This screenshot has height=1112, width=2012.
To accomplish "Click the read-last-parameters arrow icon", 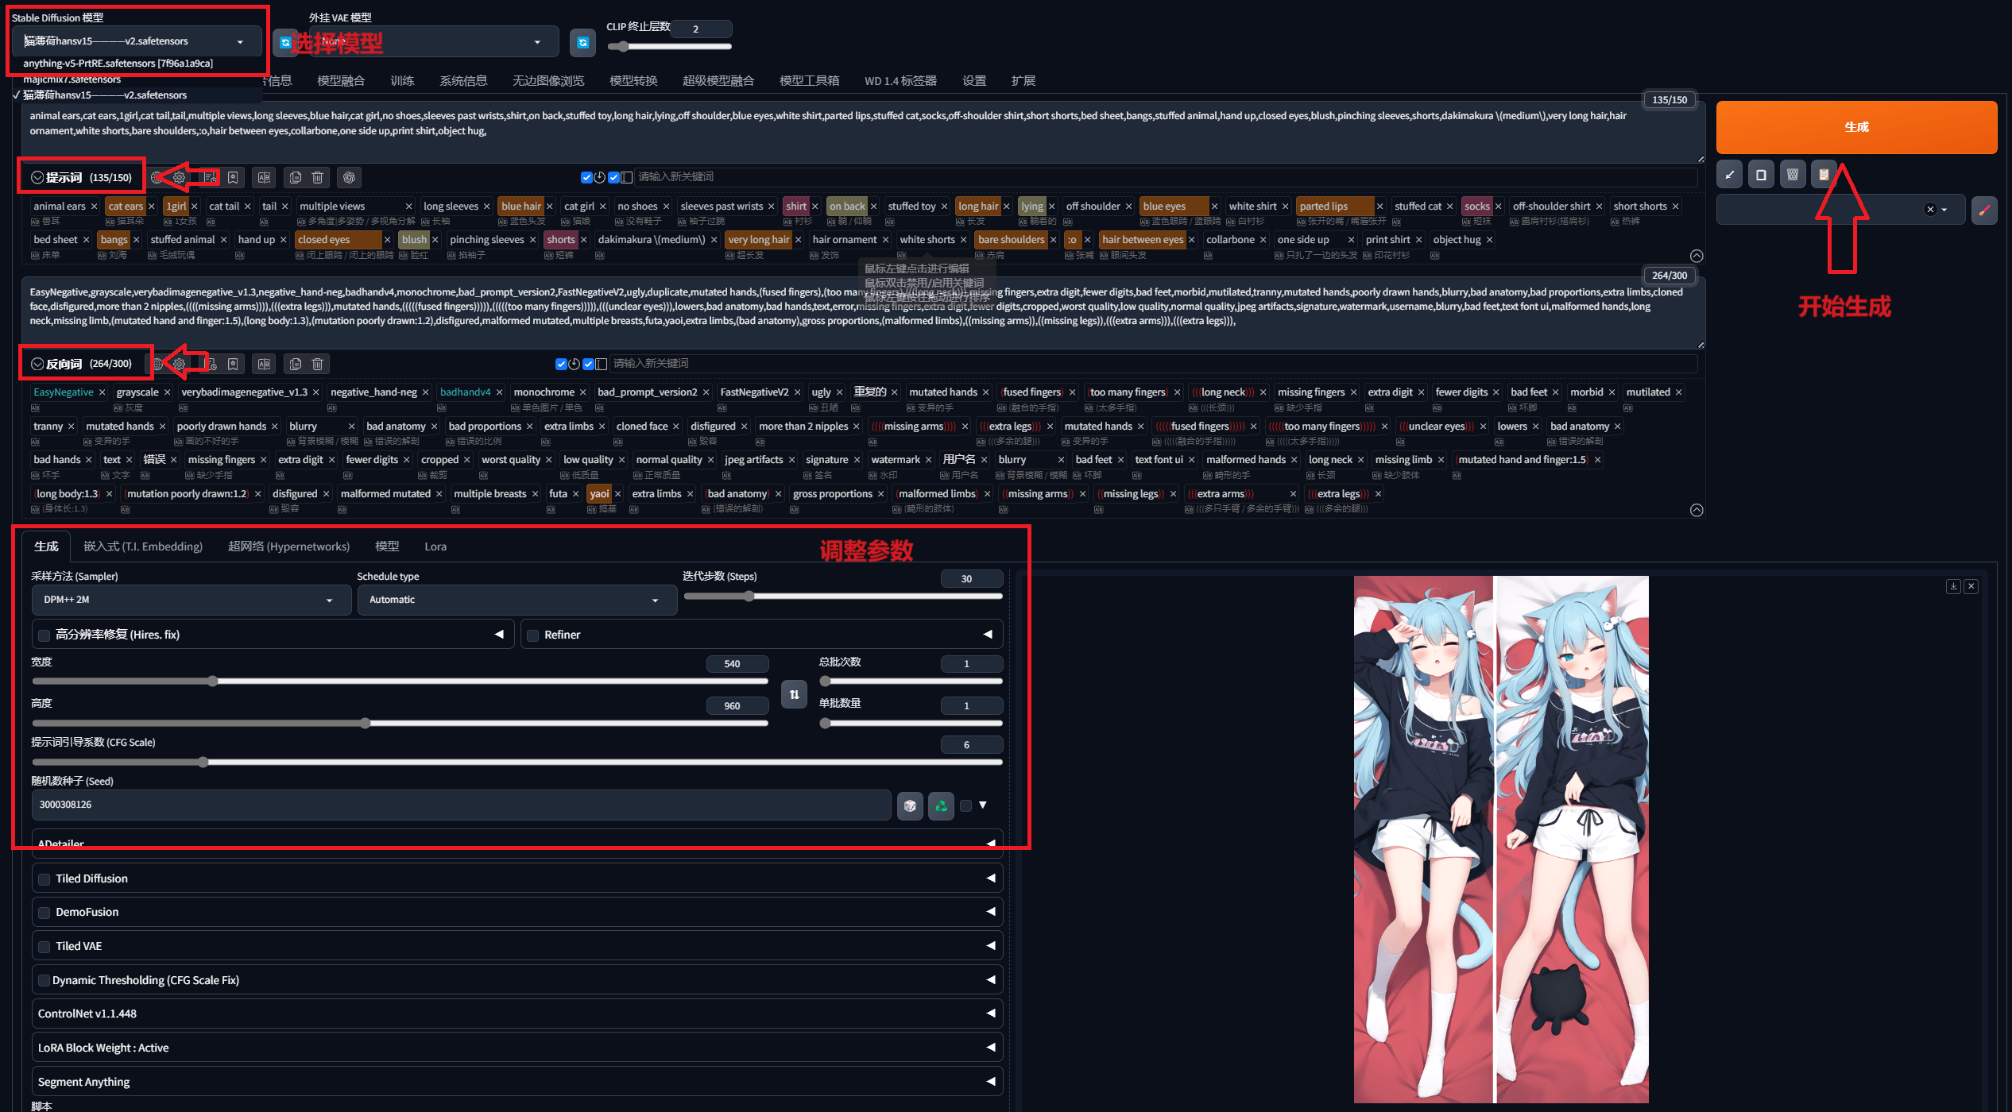I will [1729, 175].
